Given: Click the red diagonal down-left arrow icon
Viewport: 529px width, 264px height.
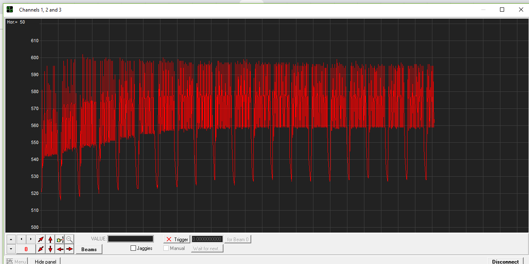Looking at the screenshot, I should 41,249.
